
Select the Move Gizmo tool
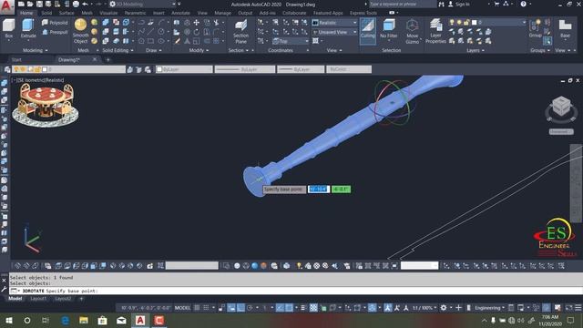412,31
